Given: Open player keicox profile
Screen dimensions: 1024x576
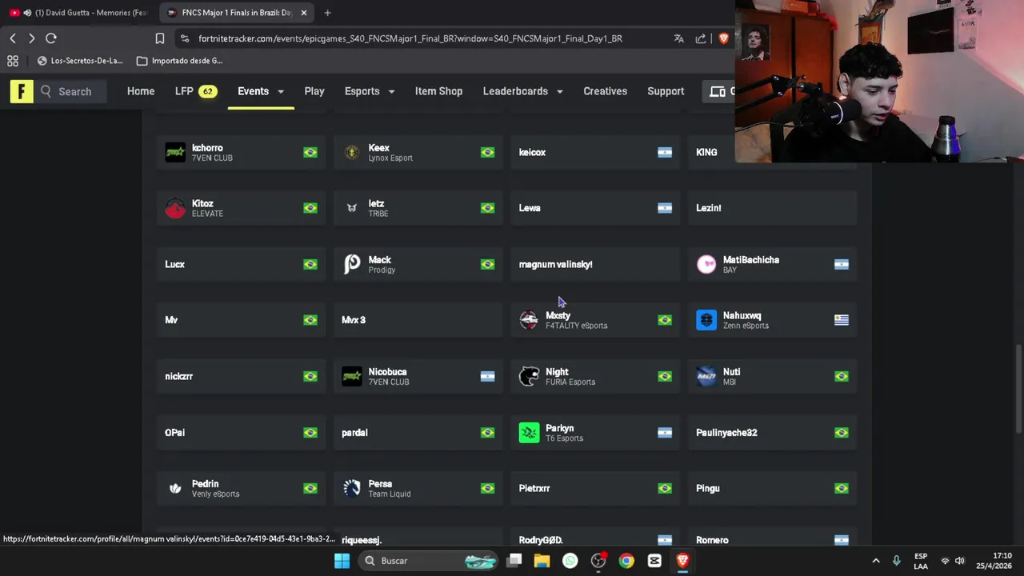Looking at the screenshot, I should (x=596, y=152).
